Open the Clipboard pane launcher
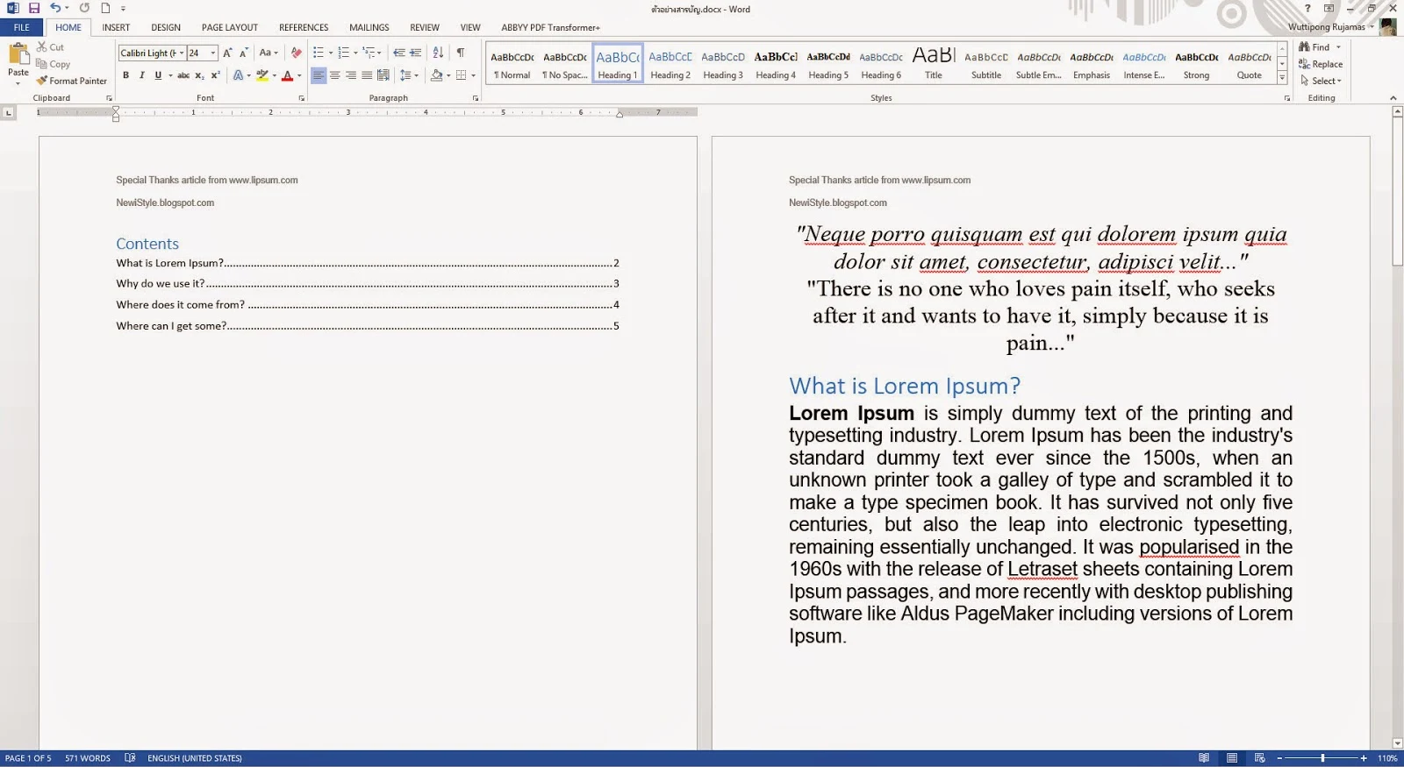 tap(109, 98)
